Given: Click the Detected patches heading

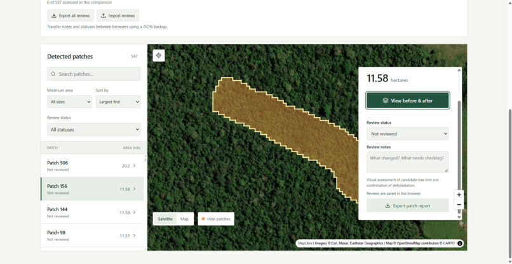Looking at the screenshot, I should click(70, 57).
